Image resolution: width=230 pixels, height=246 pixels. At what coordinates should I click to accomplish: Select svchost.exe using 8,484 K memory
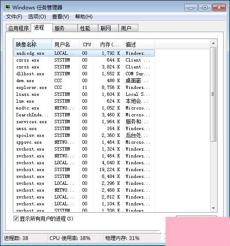click(84, 177)
